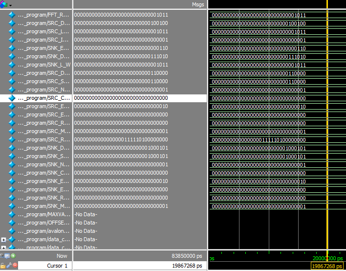Click the diamond icon of the SNK_L_W signal
The width and height of the screenshot is (346, 271).
pyautogui.click(x=12, y=65)
